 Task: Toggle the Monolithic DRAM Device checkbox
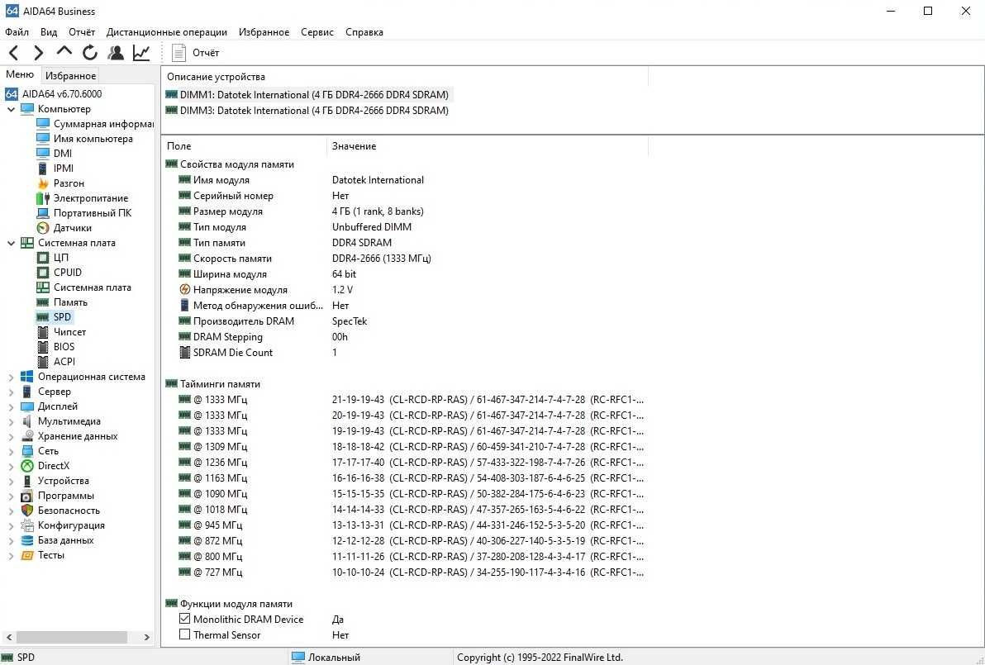tap(185, 620)
